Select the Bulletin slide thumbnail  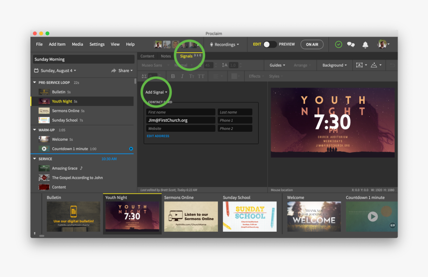[74, 216]
